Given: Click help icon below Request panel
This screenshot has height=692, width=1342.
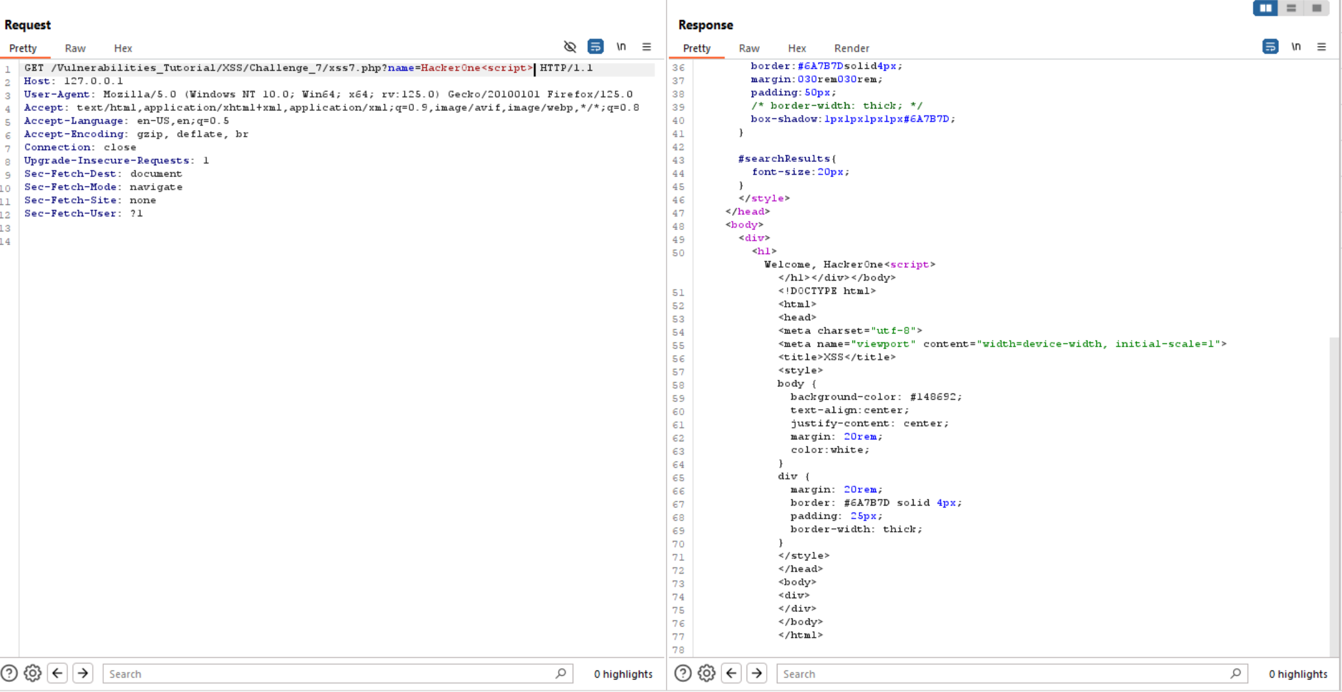Looking at the screenshot, I should coord(9,673).
